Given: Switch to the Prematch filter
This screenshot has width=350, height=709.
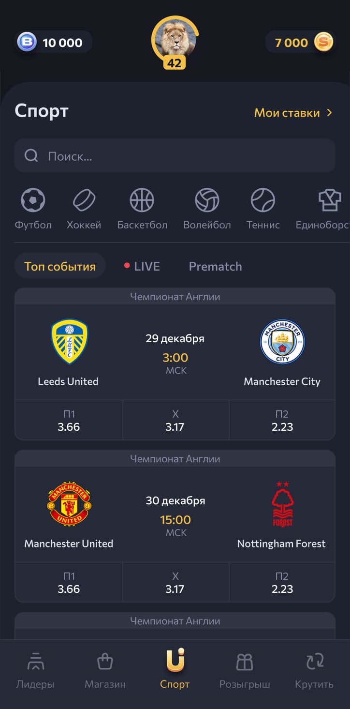Looking at the screenshot, I should coord(215,266).
